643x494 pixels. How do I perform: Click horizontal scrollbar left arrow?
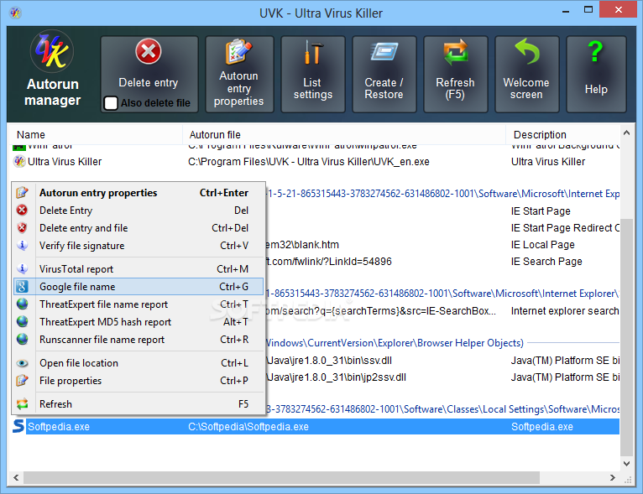pyautogui.click(x=16, y=477)
